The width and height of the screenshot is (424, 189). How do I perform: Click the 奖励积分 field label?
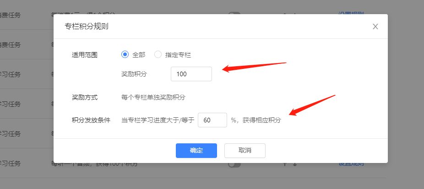click(x=134, y=74)
